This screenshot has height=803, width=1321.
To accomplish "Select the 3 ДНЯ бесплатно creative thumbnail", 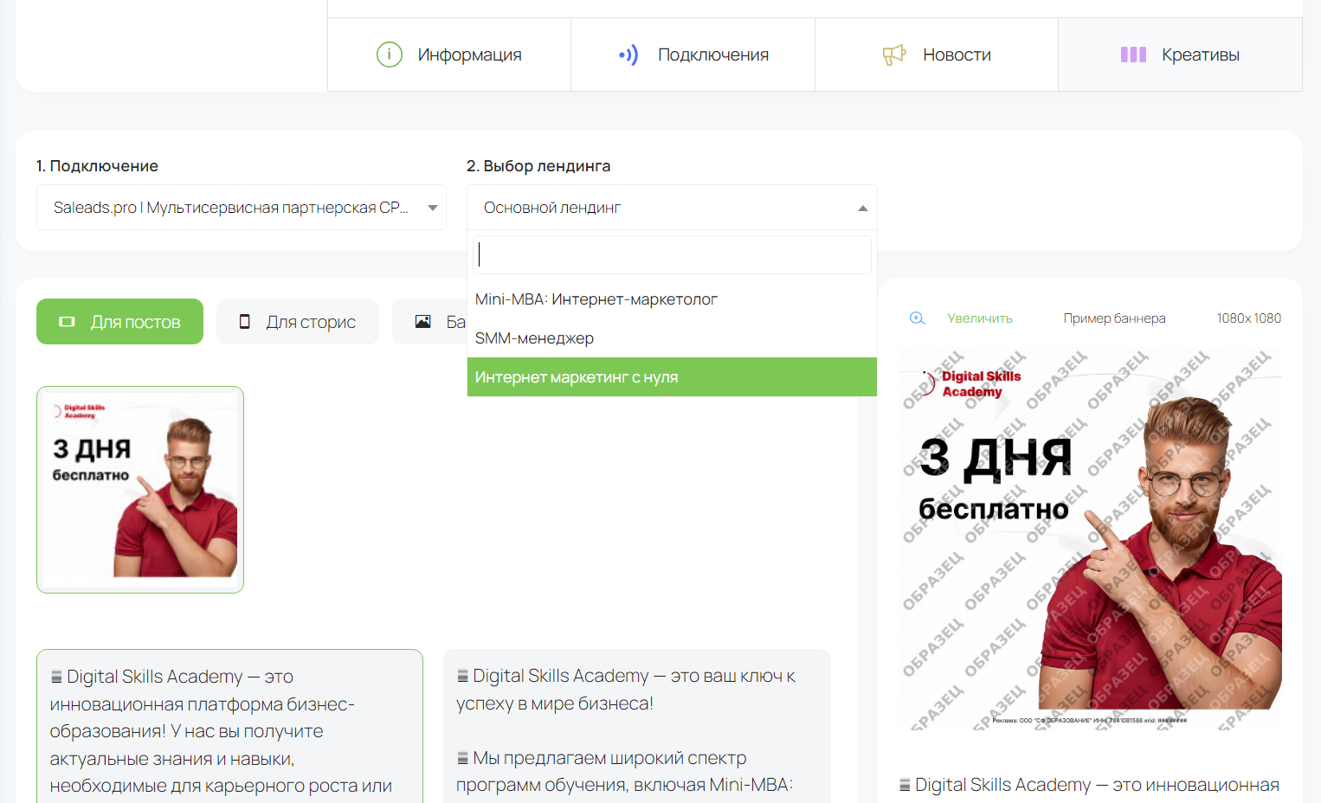I will pyautogui.click(x=140, y=490).
